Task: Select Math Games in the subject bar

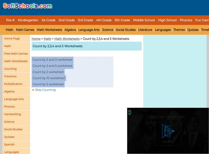Action: tap(25, 30)
